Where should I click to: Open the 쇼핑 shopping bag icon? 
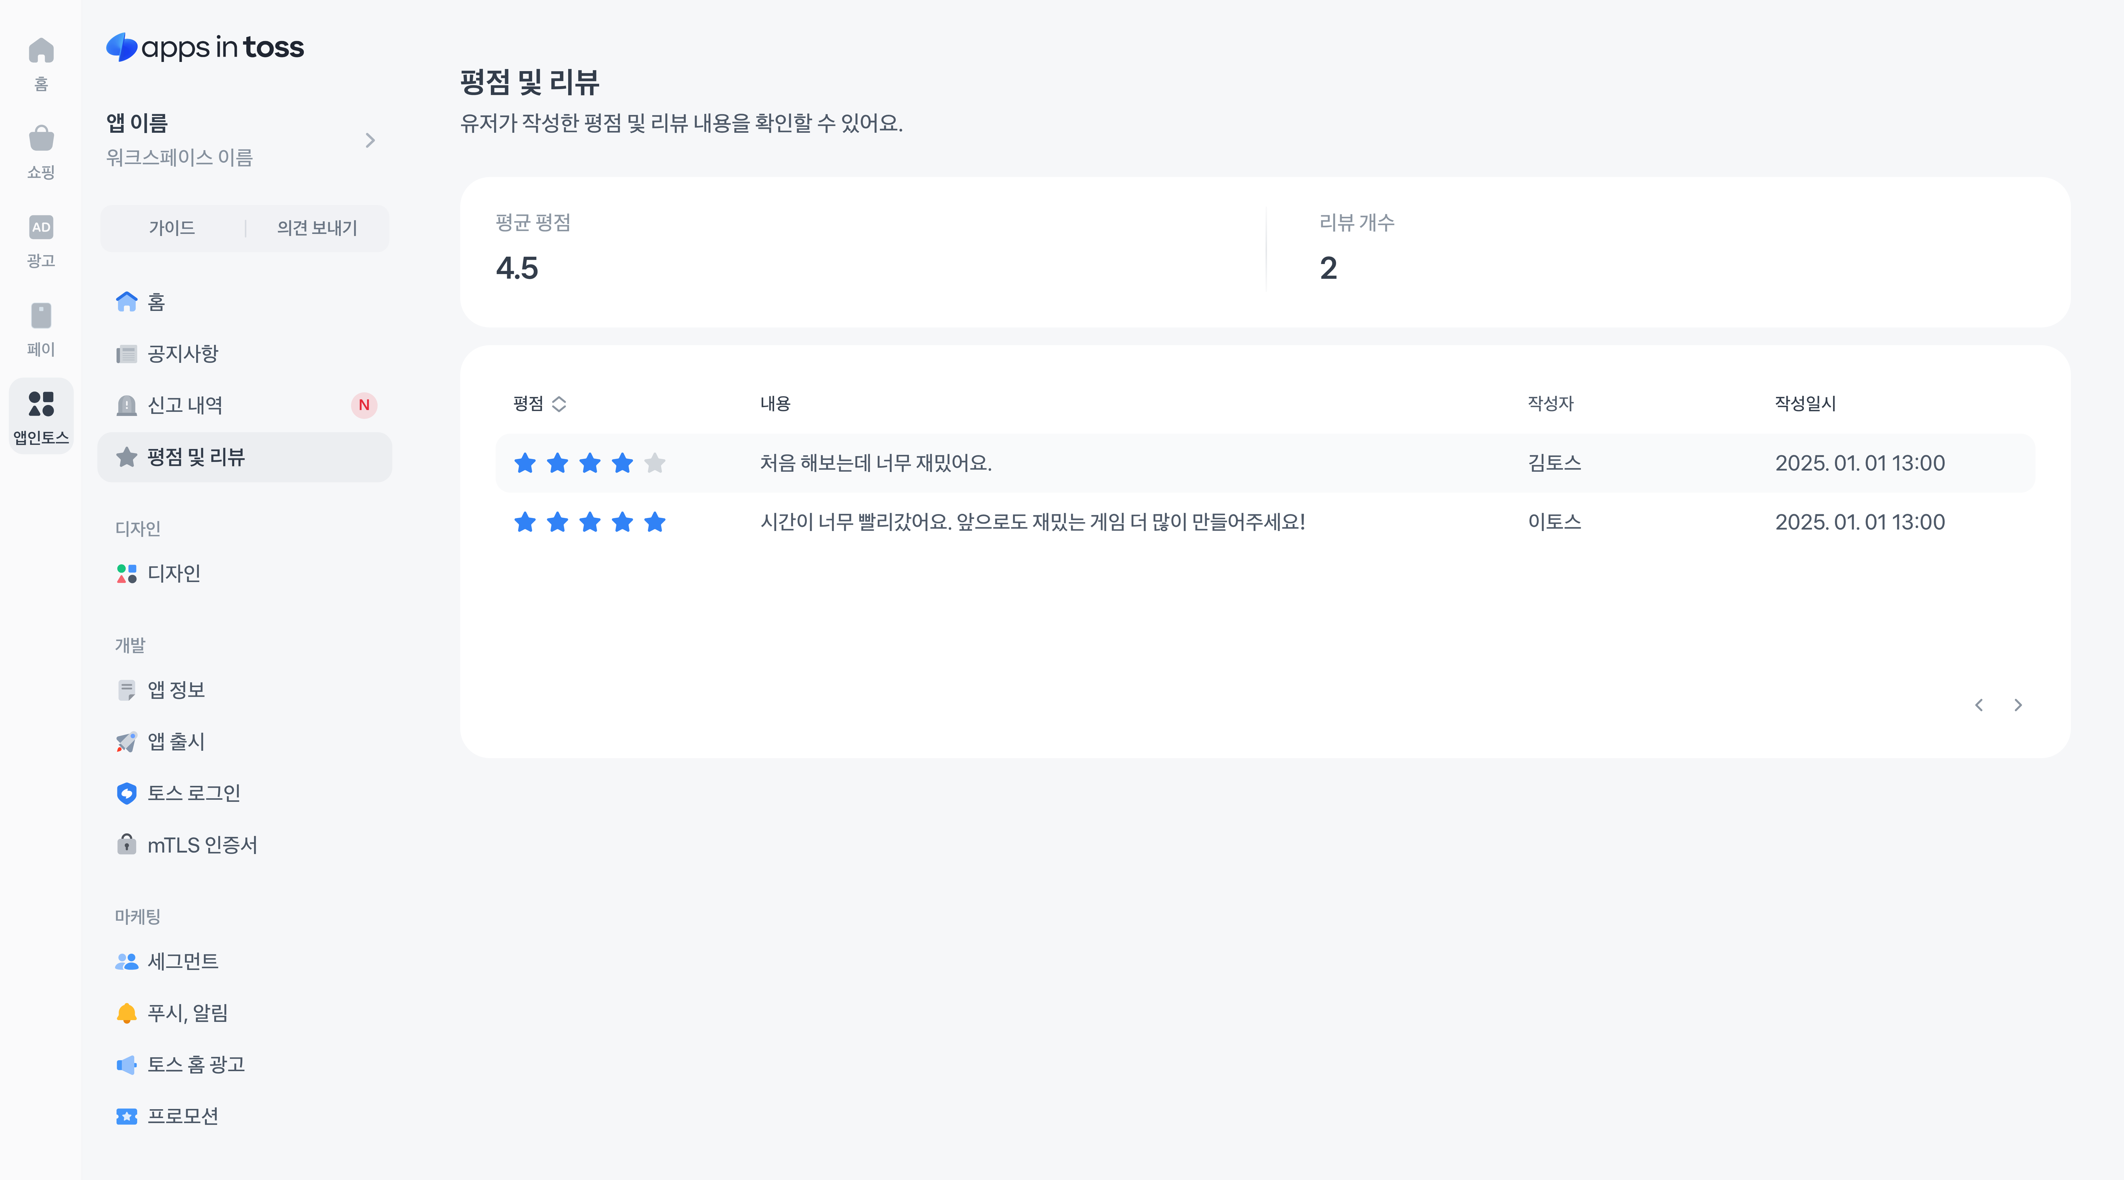pyautogui.click(x=41, y=139)
